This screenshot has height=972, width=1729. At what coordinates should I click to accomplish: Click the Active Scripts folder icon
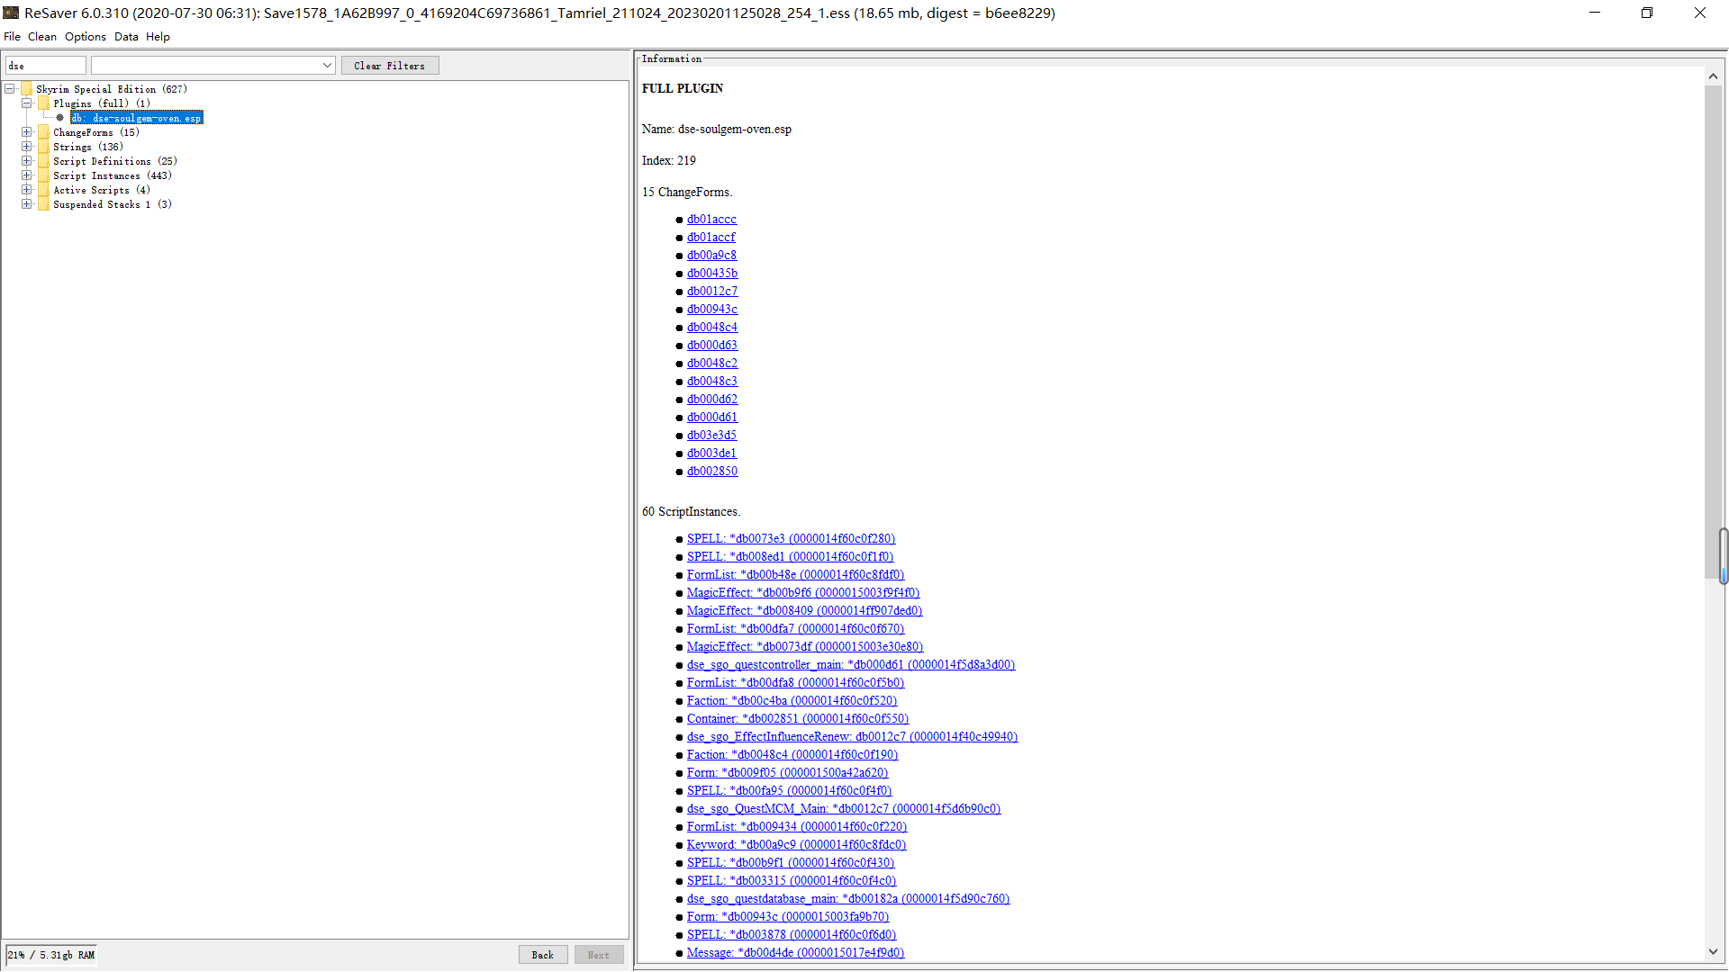44,190
